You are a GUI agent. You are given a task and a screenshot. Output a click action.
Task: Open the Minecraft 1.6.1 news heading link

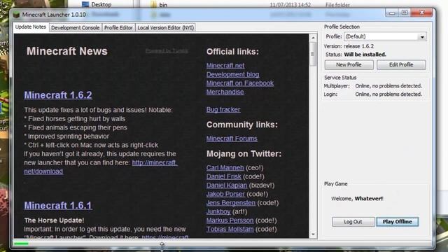(x=58, y=205)
